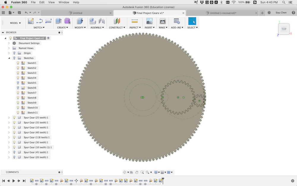Screen dimensions: 297x186
Task: Open the Create Sketch tool
Action: pyautogui.click(x=31, y=21)
